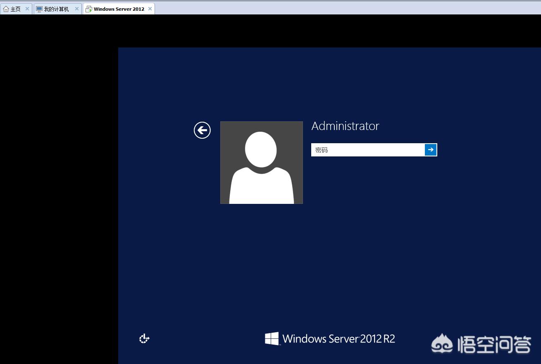Close the Windows Server 2012 tab

click(x=150, y=9)
